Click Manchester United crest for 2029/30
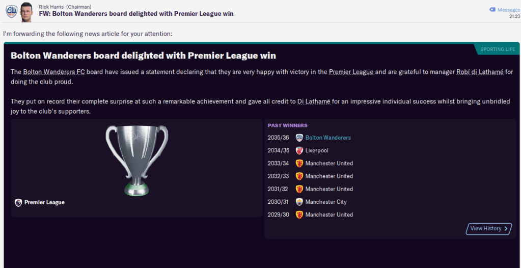521x268 pixels. point(299,215)
